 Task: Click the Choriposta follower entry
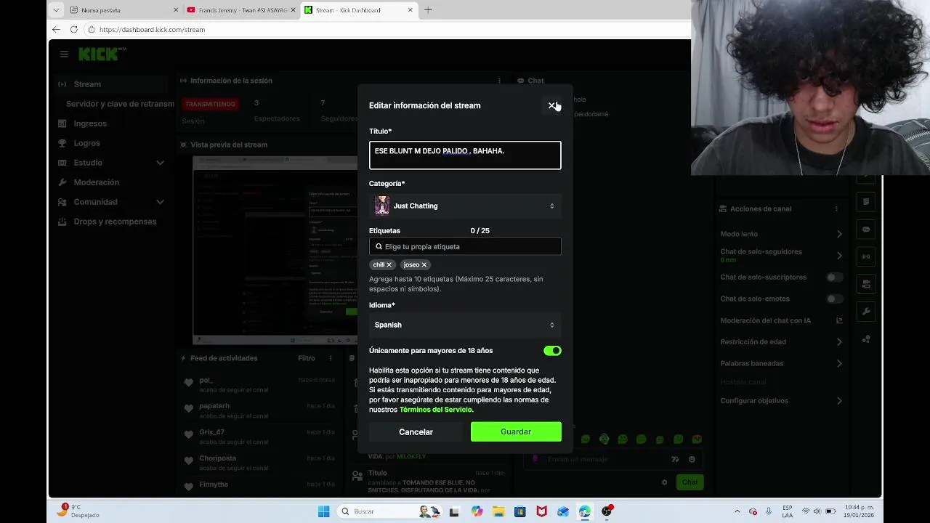tap(258, 463)
